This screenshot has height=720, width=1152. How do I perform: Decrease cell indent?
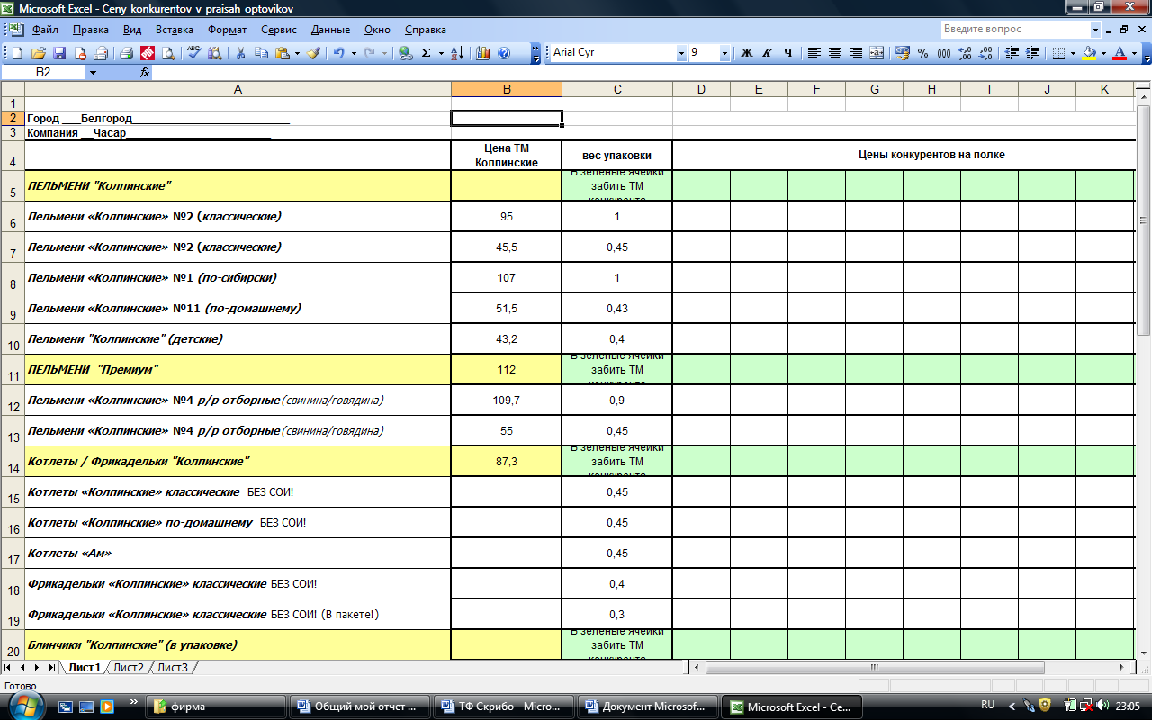(1012, 53)
